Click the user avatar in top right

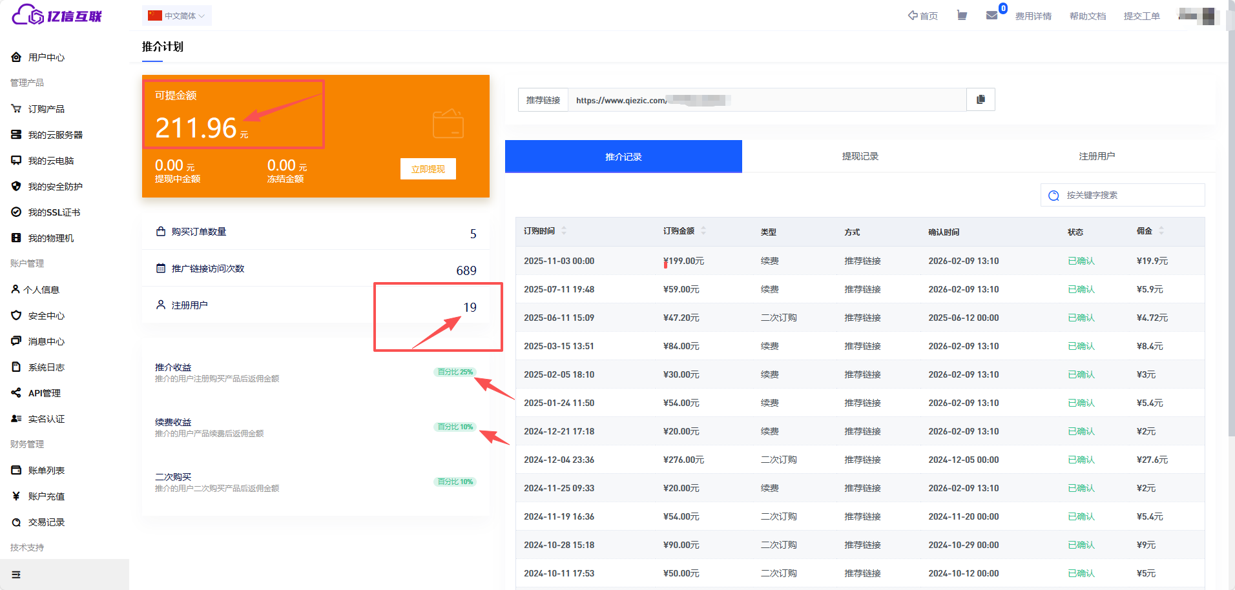pos(1197,15)
